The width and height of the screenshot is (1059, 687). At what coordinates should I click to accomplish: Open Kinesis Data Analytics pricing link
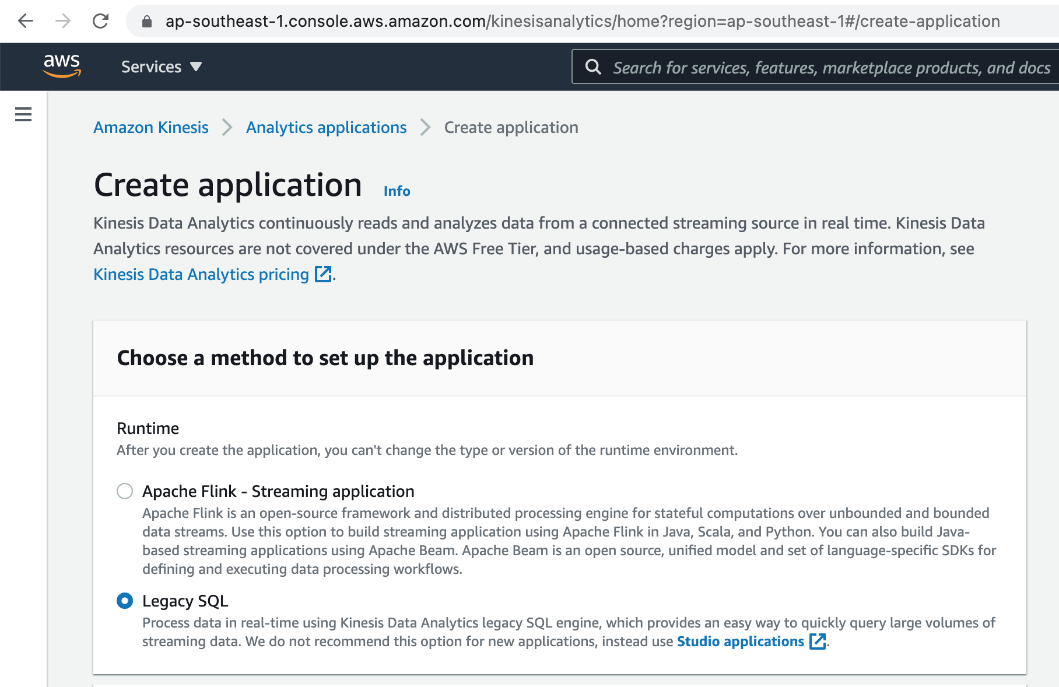(201, 274)
